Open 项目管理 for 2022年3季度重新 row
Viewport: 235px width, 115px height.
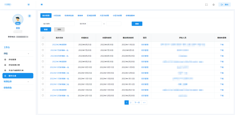click(x=145, y=61)
